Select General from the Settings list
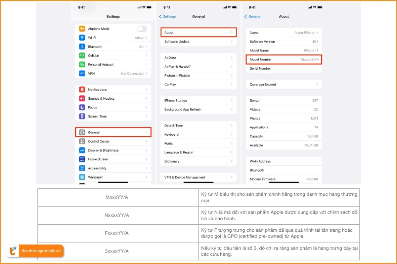The image size is (397, 264). point(113,132)
